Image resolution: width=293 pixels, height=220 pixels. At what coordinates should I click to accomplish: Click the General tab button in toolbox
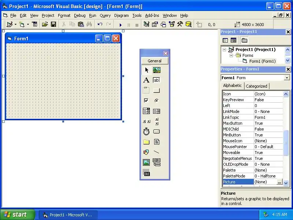tap(155, 61)
